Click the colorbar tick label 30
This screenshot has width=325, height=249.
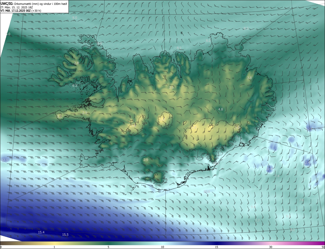pos(271,247)
